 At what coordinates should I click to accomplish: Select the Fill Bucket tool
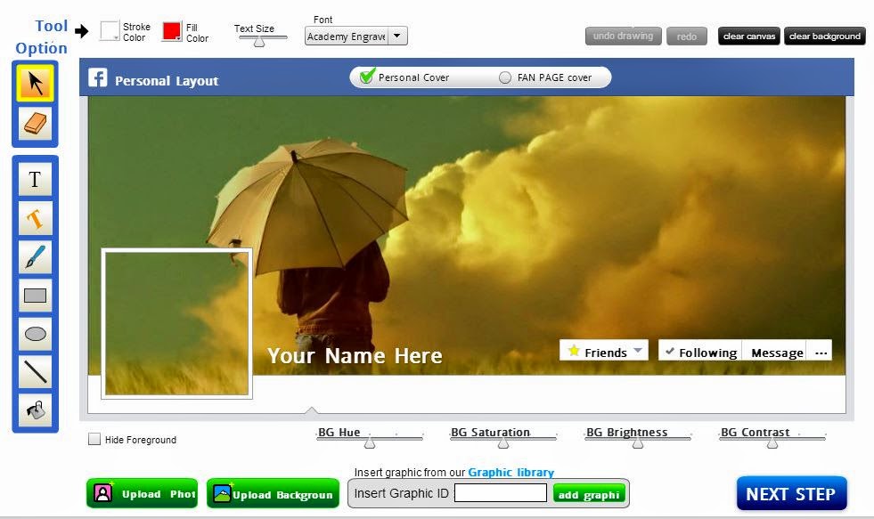35,410
